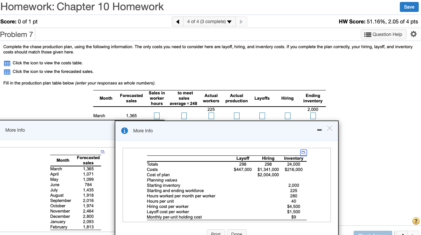The height and width of the screenshot is (235, 421).
Task: Select March ending inventory input box
Action: [313, 116]
